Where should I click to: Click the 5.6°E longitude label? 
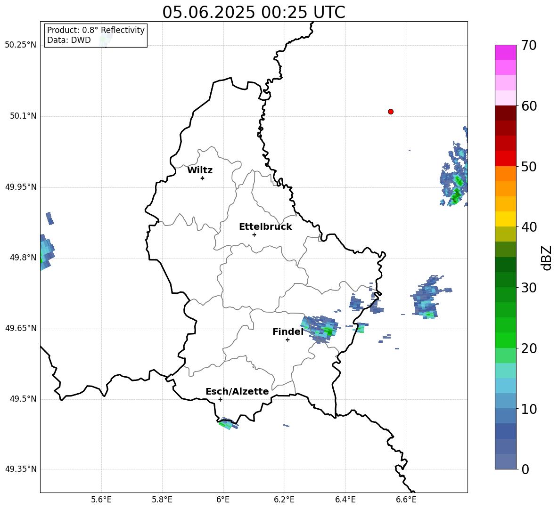coord(101,500)
